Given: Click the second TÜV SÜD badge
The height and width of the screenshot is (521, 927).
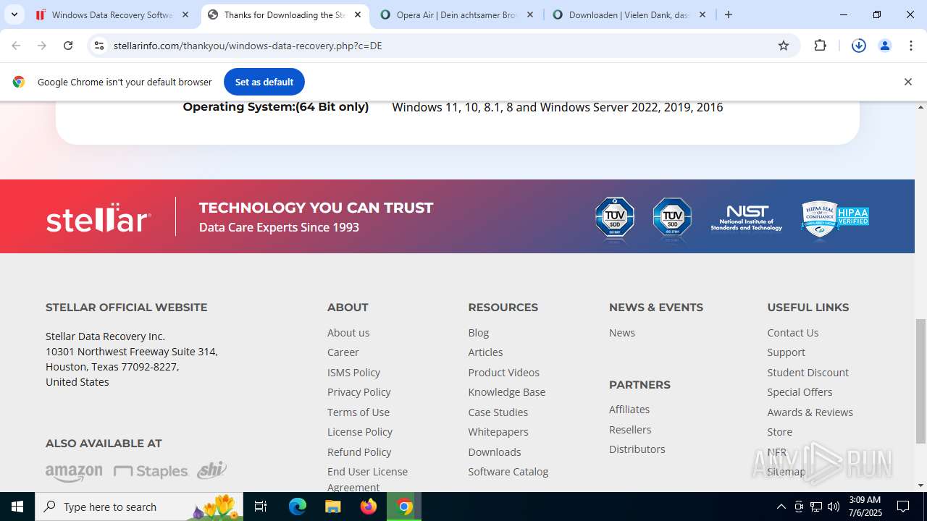Looking at the screenshot, I should point(672,218).
